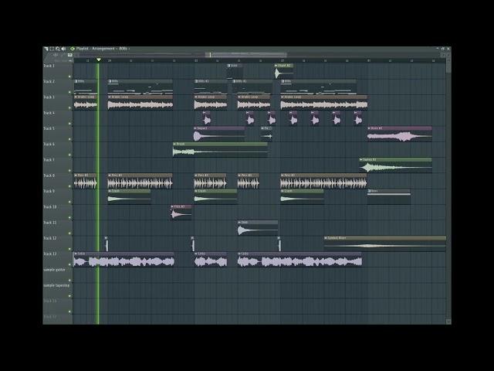Click the piano keys icon
Screen dimensions: 494x371
tap(70, 55)
